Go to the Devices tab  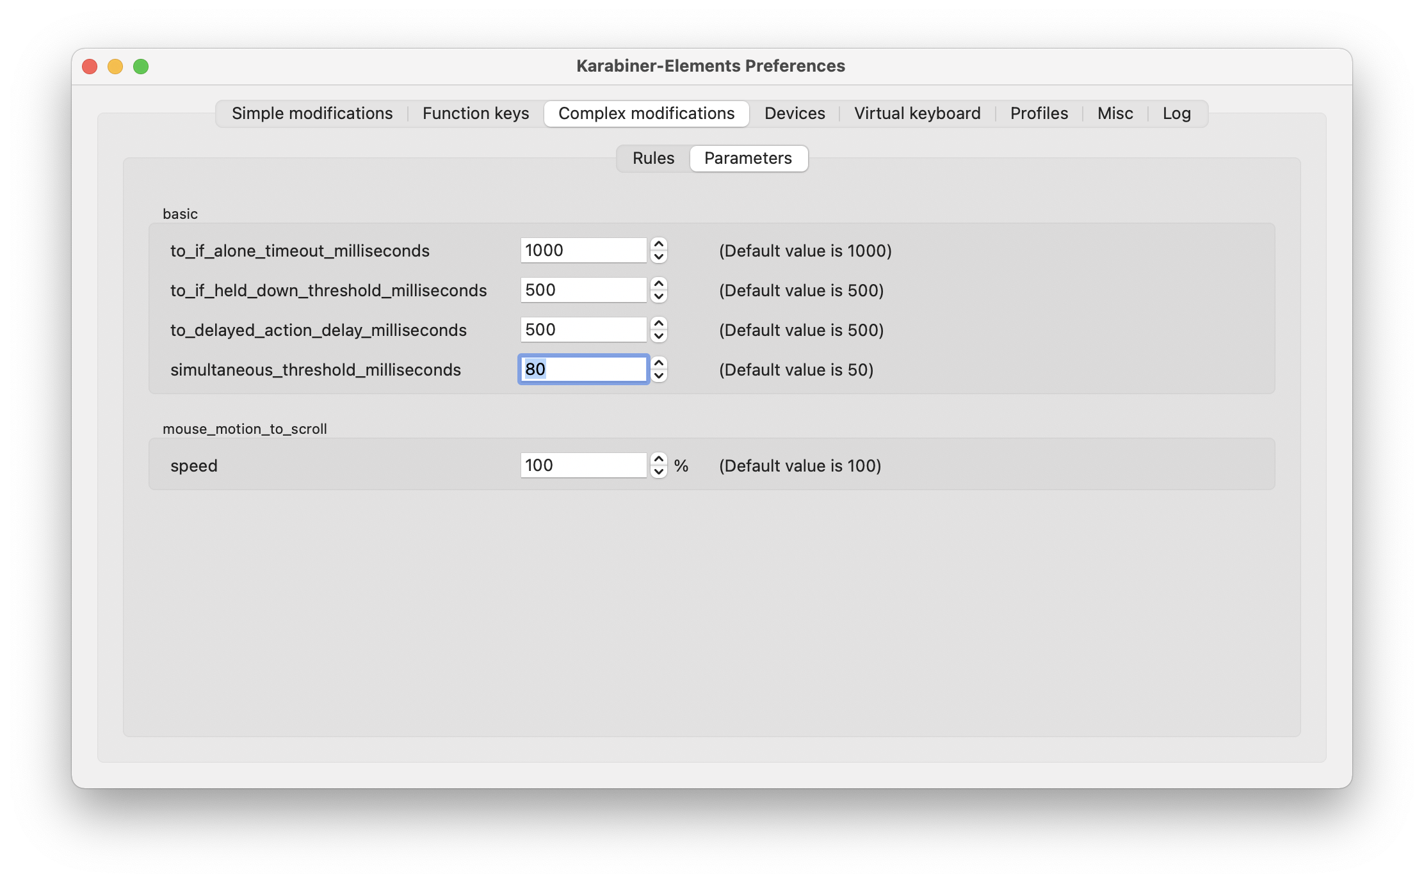pyautogui.click(x=794, y=113)
